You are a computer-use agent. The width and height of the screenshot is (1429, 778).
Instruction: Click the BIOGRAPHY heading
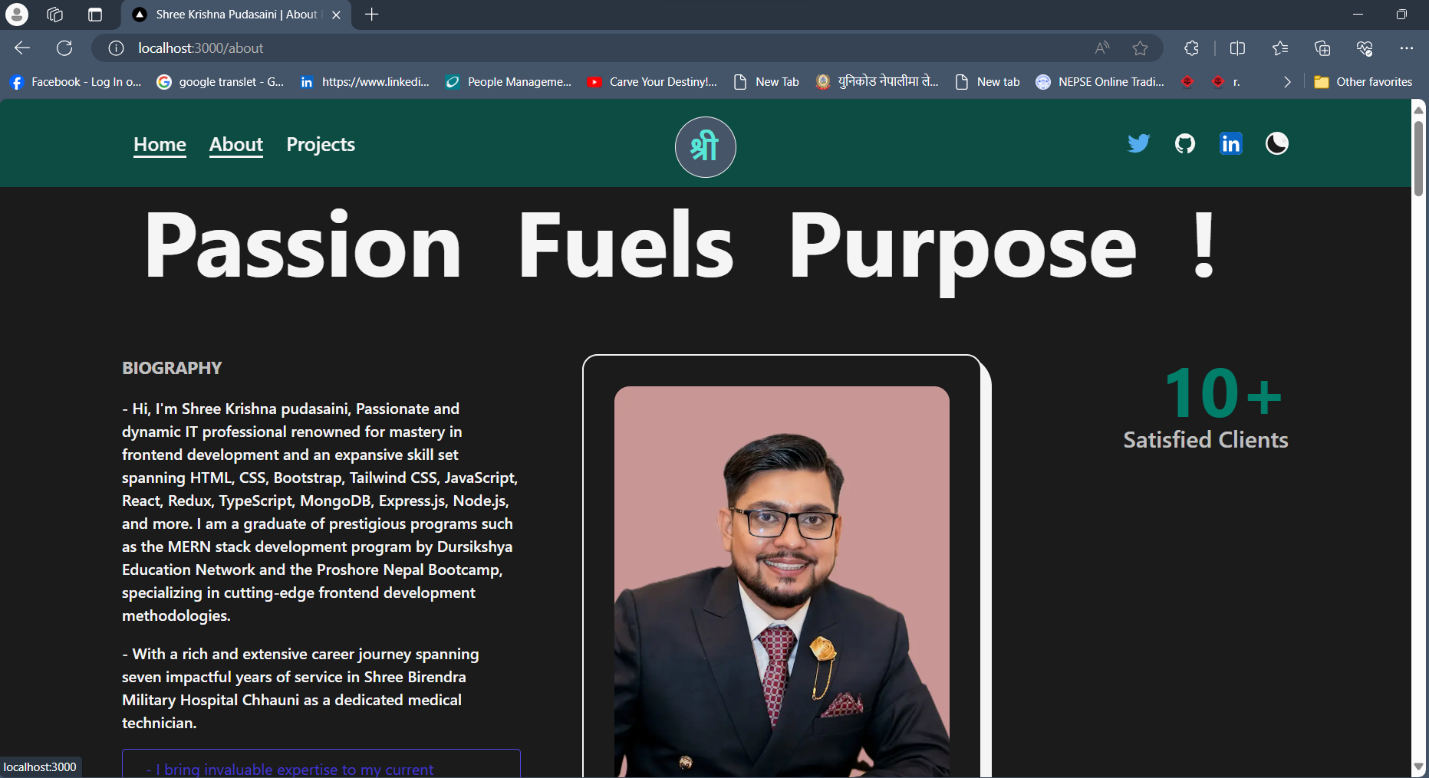172,368
